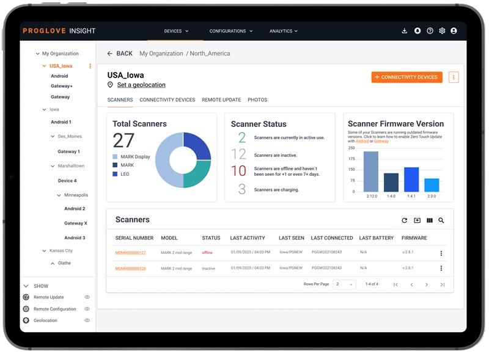Select Android 2 in the sidebar tree
Image resolution: width=489 pixels, height=354 pixels.
(75, 209)
